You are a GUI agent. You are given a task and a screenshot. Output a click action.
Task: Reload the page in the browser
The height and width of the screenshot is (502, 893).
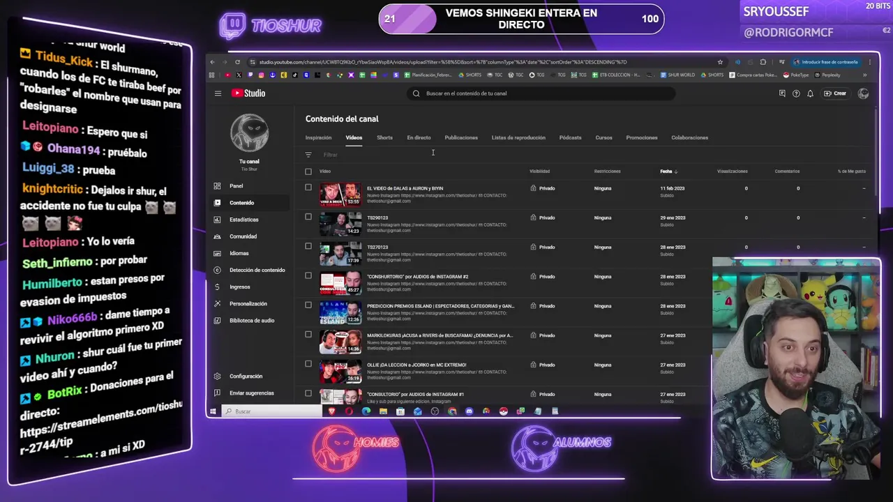coord(237,62)
